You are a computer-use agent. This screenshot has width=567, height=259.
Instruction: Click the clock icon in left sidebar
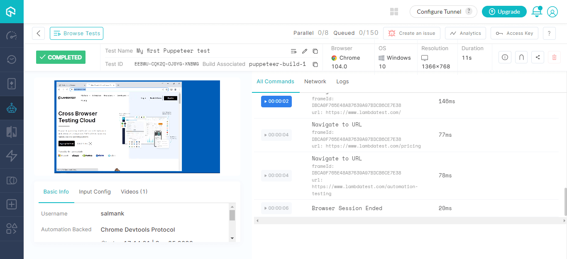[12, 60]
